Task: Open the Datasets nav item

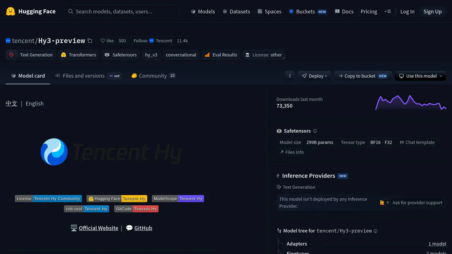Action: [x=236, y=11]
